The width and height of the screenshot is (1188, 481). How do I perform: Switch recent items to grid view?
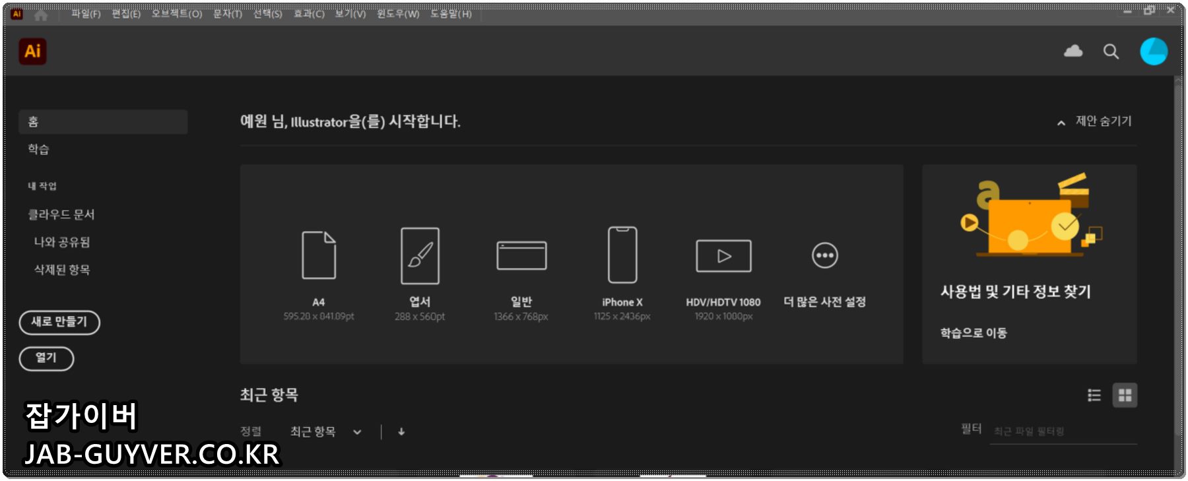1125,395
